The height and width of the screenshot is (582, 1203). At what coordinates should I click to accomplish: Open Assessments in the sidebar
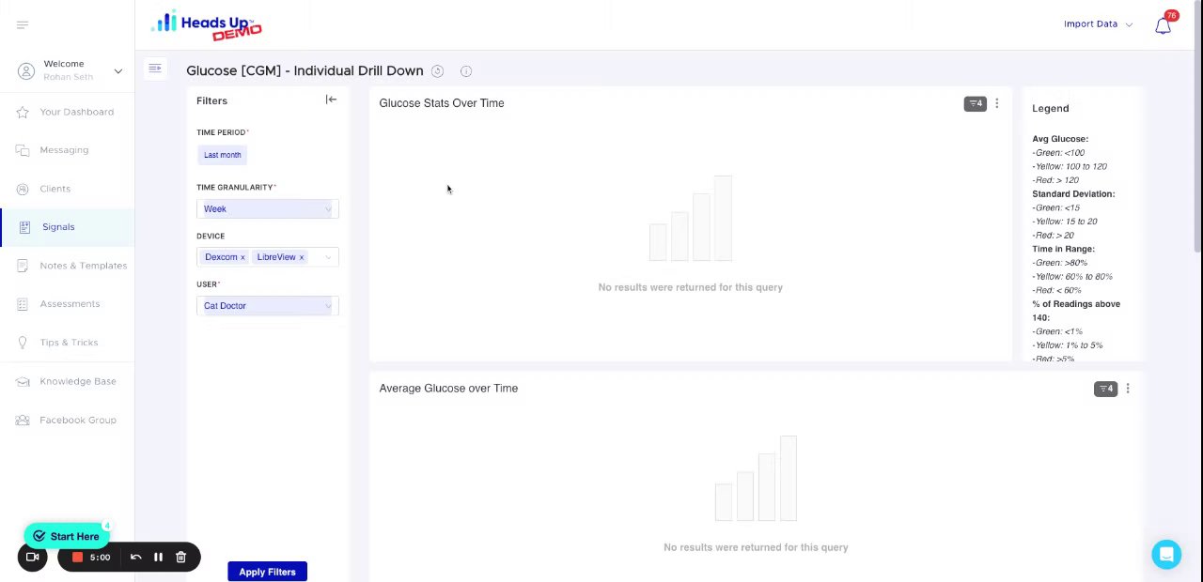[x=70, y=304]
